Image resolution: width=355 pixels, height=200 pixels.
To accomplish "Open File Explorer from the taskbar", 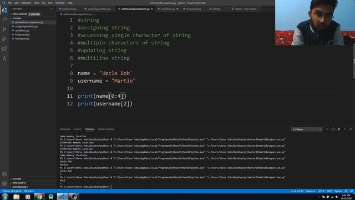I will tap(16, 197).
